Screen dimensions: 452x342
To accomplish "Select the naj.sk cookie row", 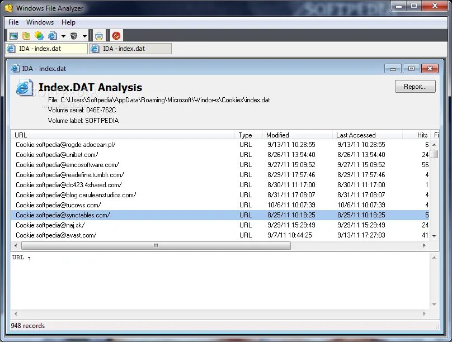I will 220,225.
